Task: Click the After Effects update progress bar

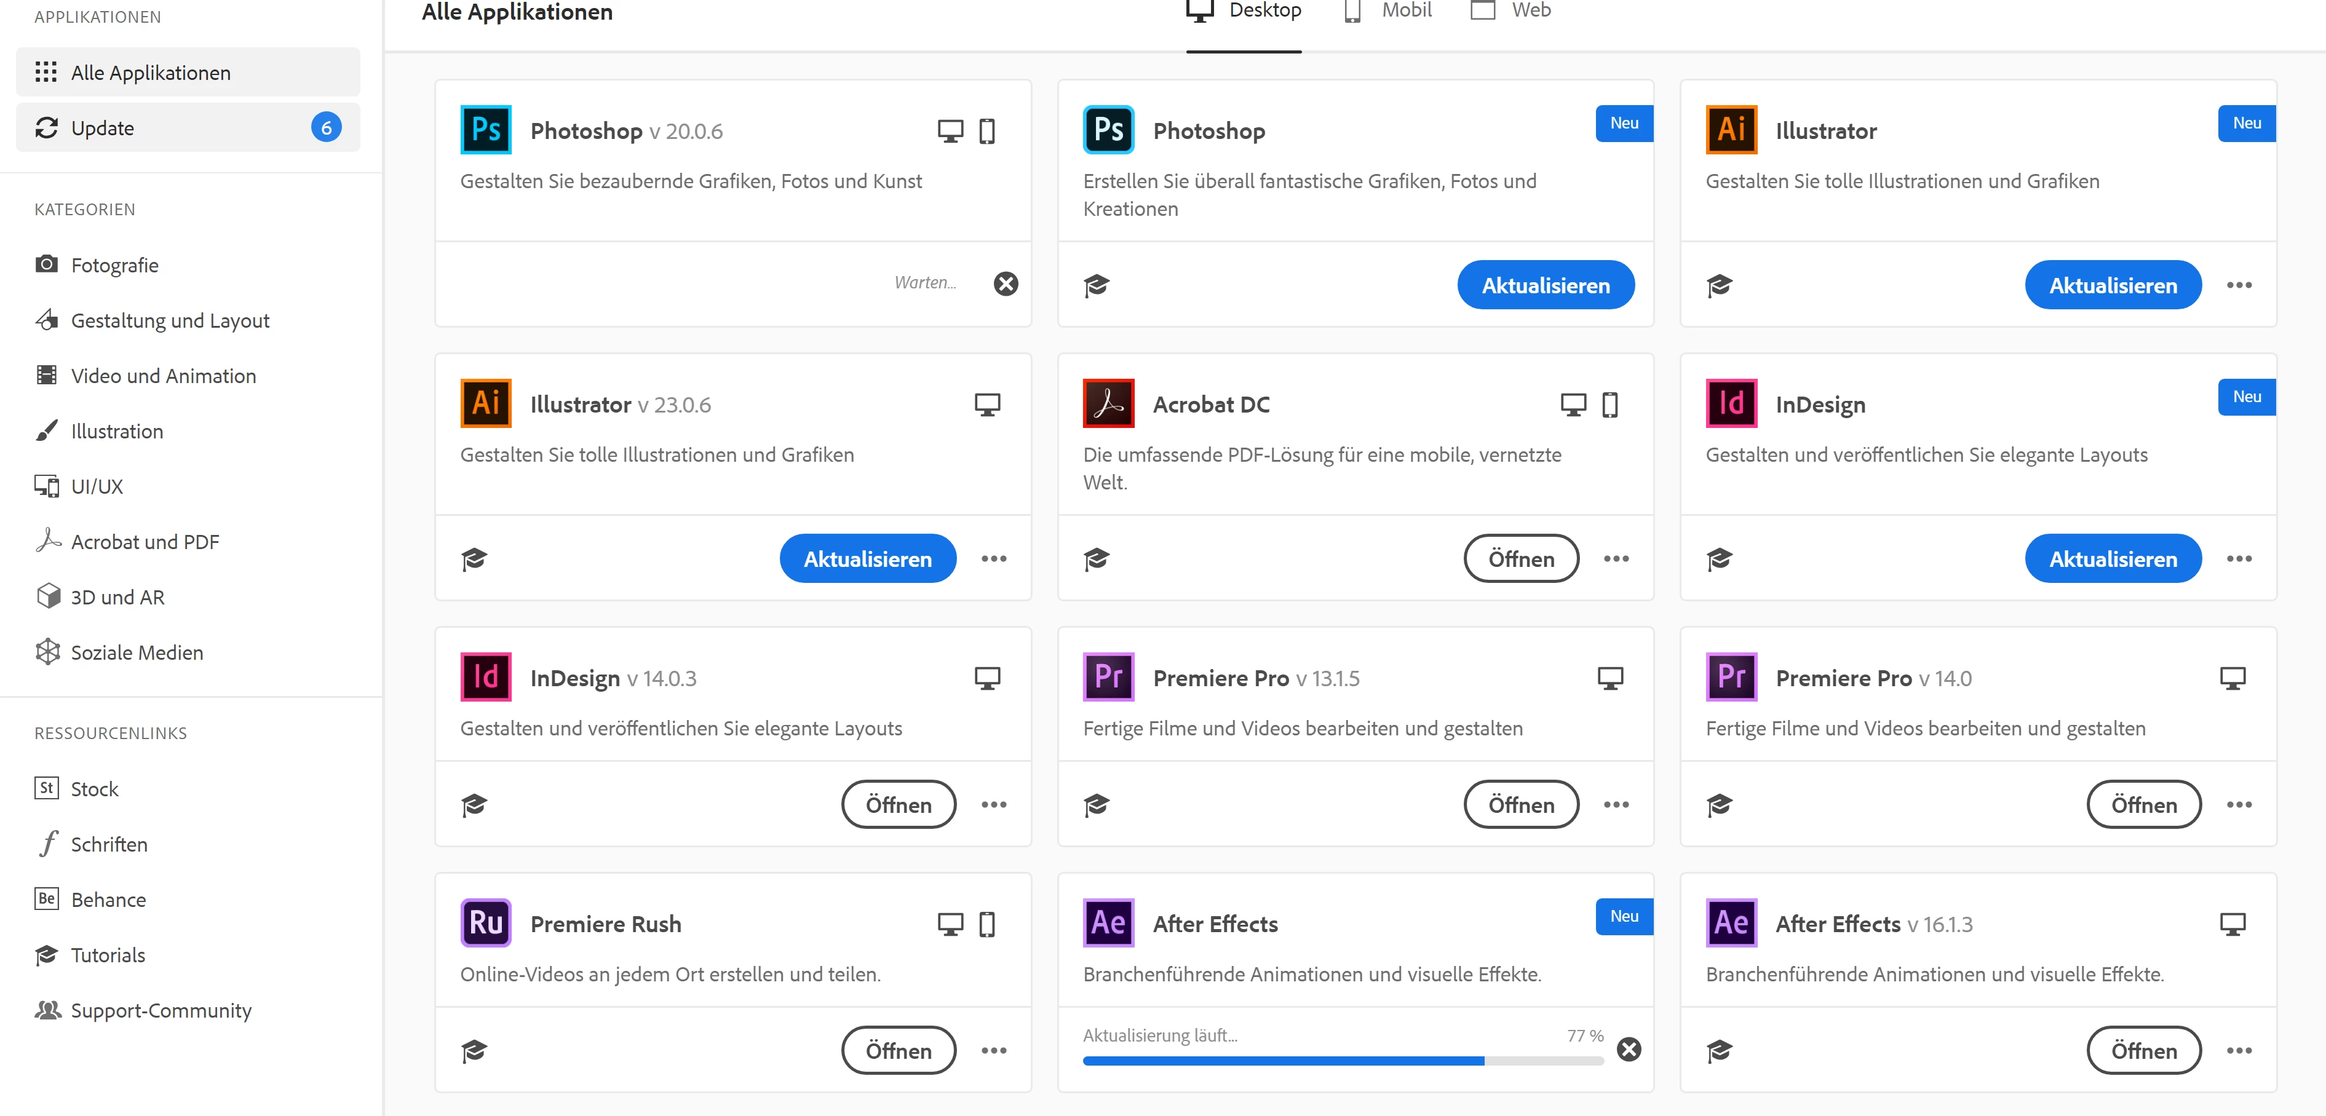Action: (x=1343, y=1061)
